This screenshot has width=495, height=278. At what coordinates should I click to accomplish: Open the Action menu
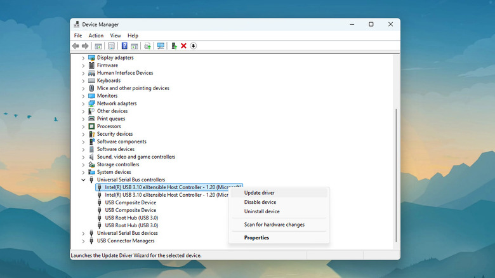pos(96,36)
